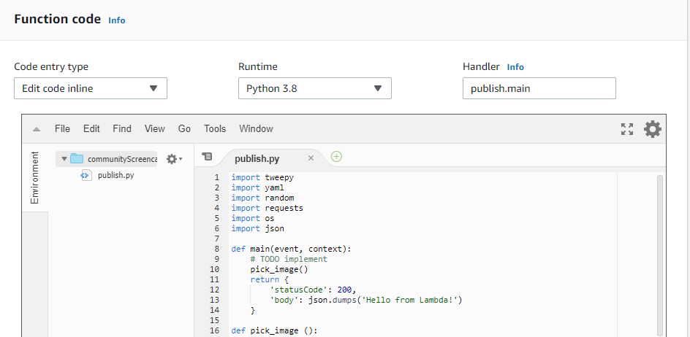Click the Handler input field

539,88
